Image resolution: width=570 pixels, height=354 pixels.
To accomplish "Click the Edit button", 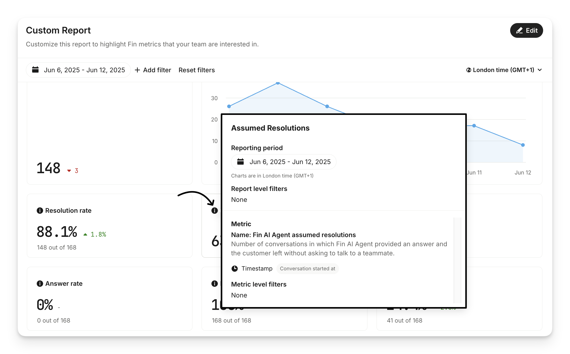I will pos(526,30).
